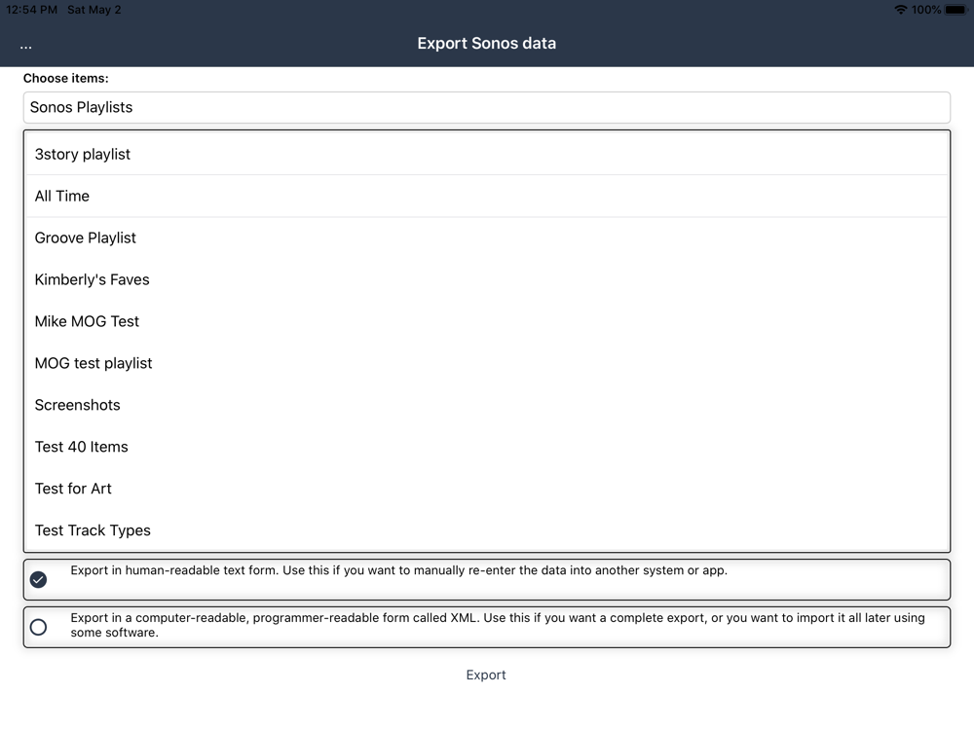Select Mike MOG Test playlist
This screenshot has width=974, height=730.
tap(486, 321)
